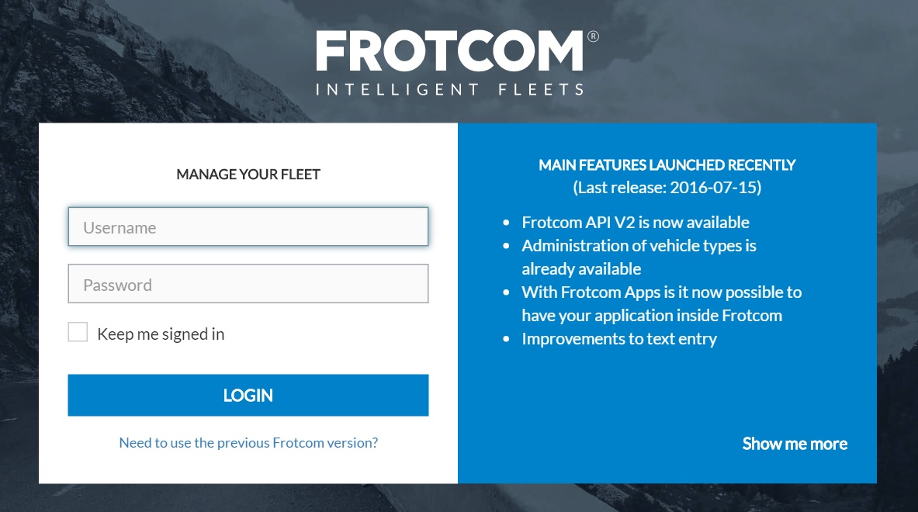Click the bullet dot before Frotcom API V2
The width and height of the screenshot is (918, 512).
pyautogui.click(x=507, y=223)
